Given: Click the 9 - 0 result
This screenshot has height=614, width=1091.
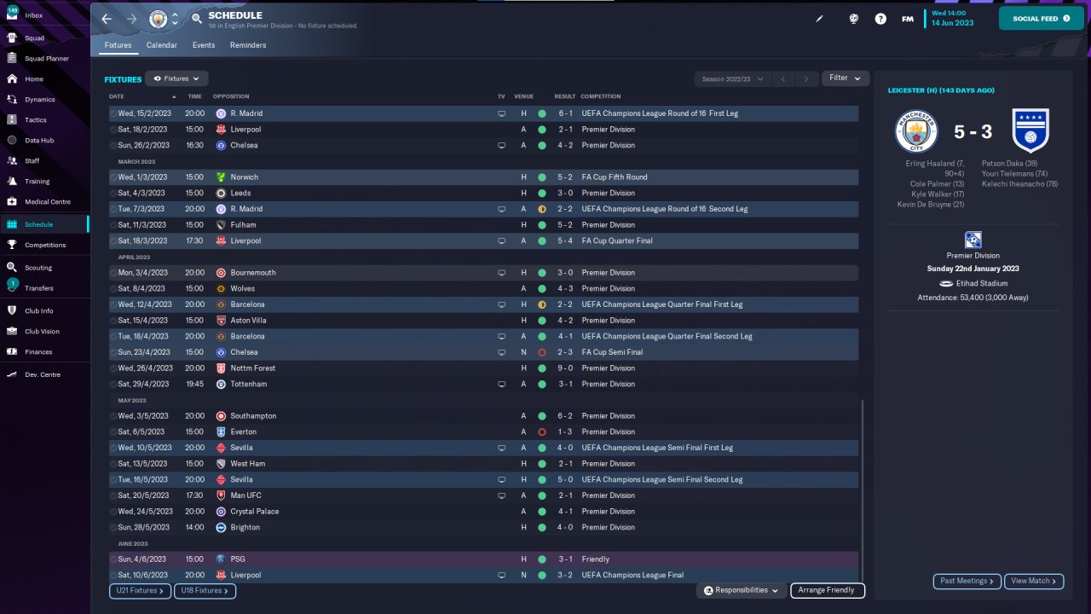Looking at the screenshot, I should click(x=565, y=368).
